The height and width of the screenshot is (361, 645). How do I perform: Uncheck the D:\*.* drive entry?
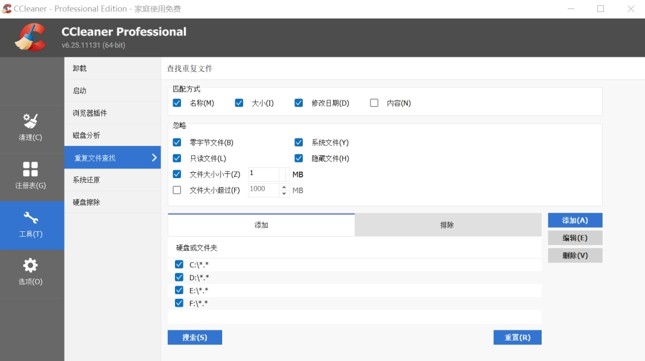(x=179, y=277)
